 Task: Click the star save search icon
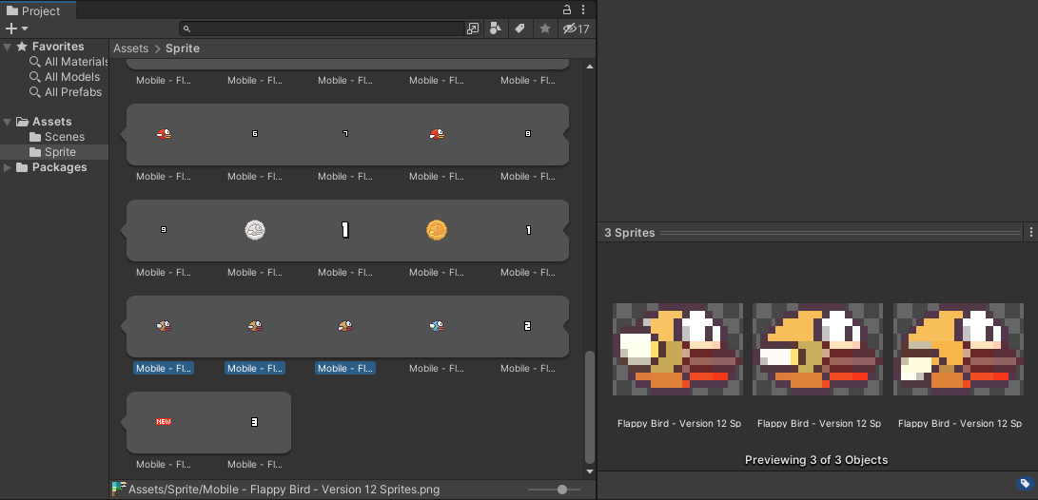click(545, 29)
